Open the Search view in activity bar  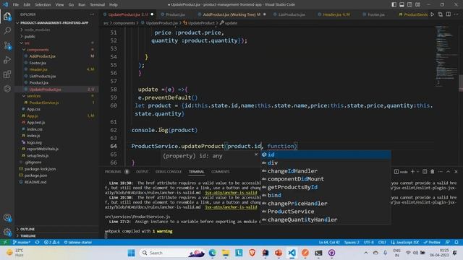[x=7, y=30]
